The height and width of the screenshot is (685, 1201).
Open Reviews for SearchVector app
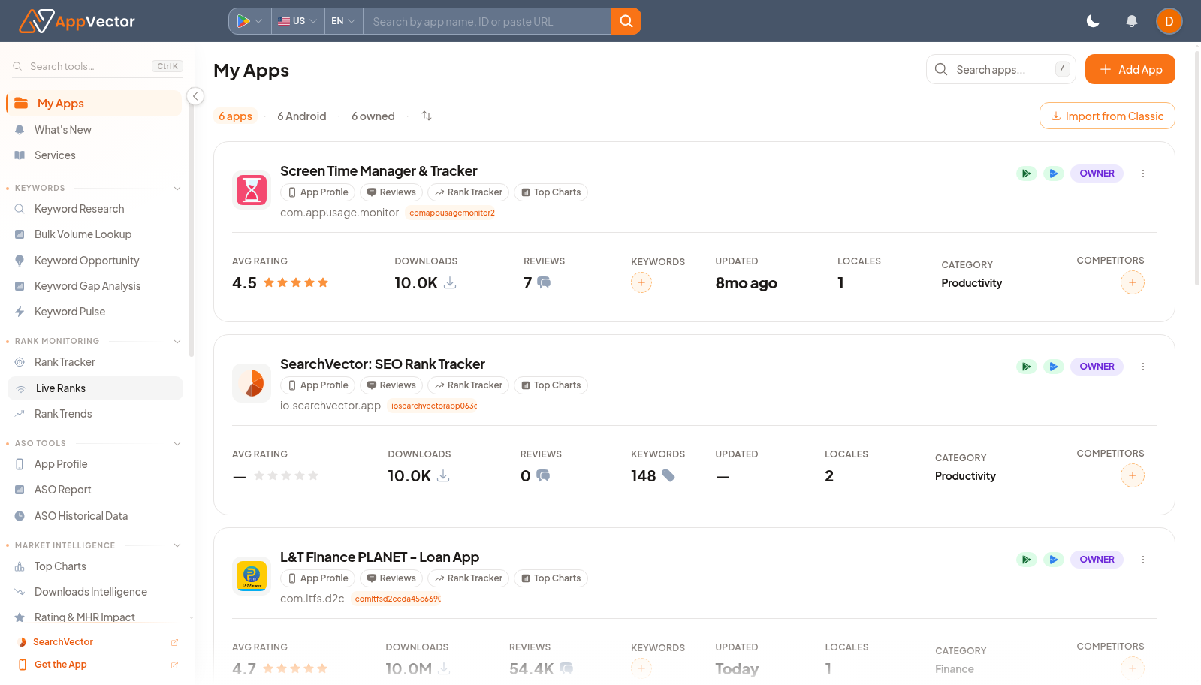pos(391,385)
